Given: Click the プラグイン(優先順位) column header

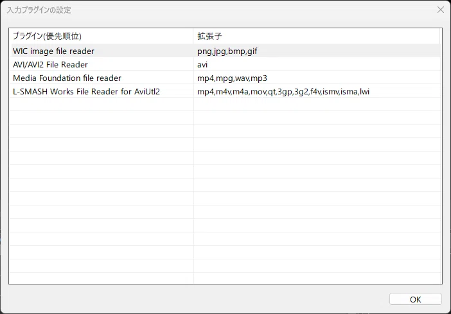Looking at the screenshot, I should [102, 36].
